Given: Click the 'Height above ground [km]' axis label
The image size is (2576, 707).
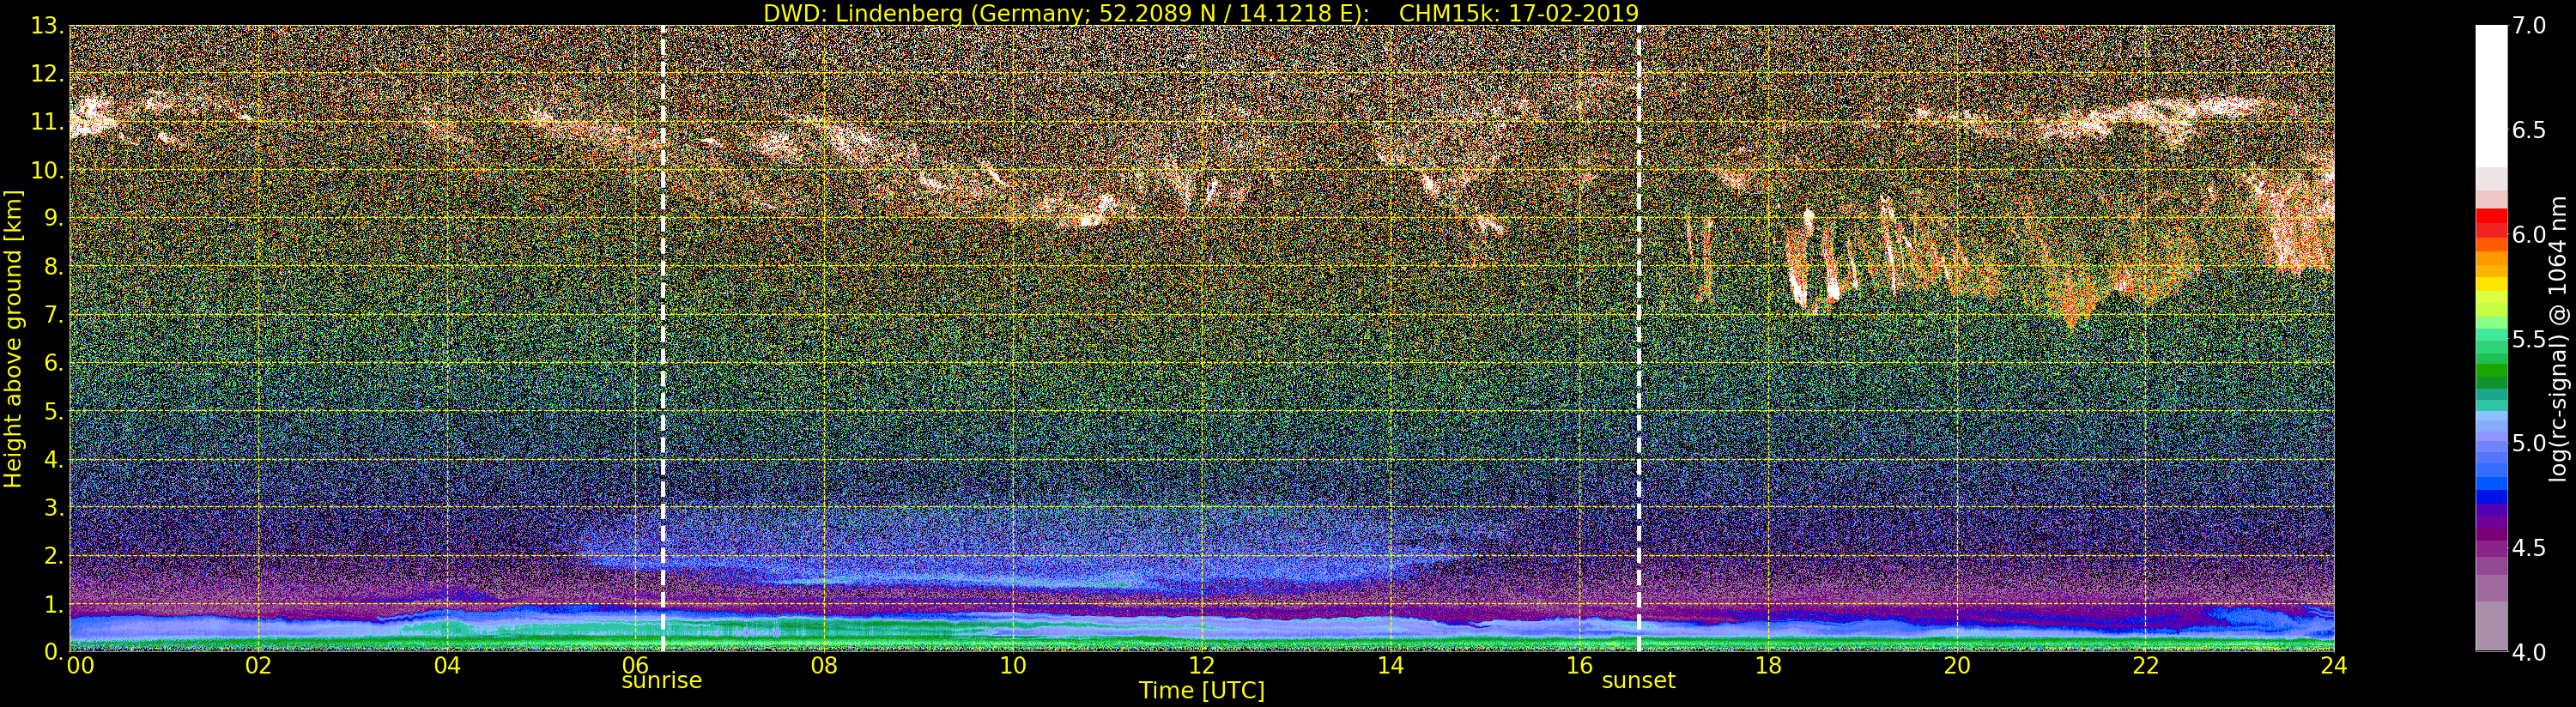Looking at the screenshot, I should tap(13, 338).
